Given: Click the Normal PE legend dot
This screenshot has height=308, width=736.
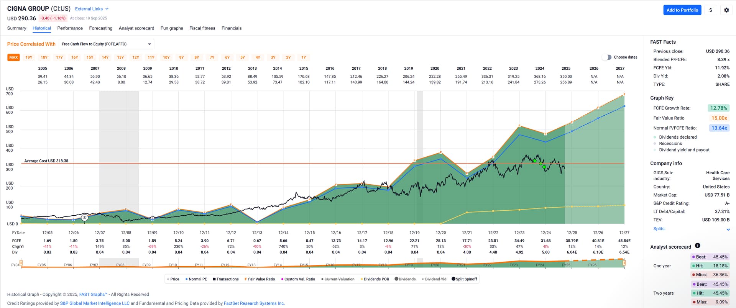Looking at the screenshot, I should pyautogui.click(x=187, y=279).
